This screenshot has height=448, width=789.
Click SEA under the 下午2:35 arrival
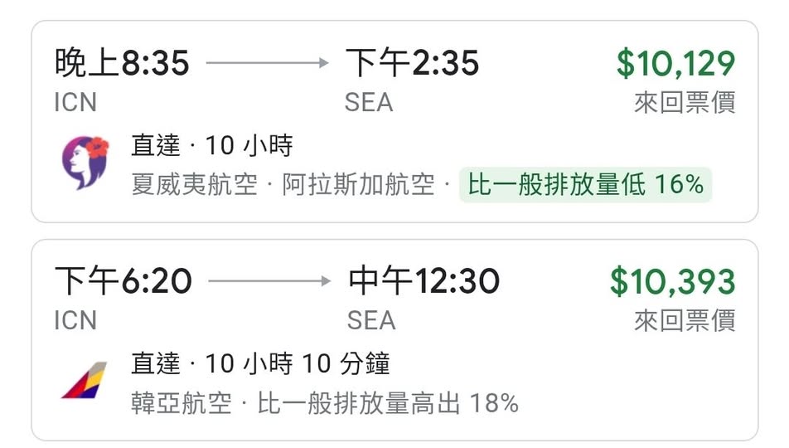369,103
